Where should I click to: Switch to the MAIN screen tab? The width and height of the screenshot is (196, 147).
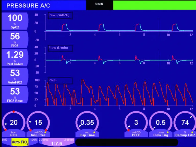click(99, 4)
